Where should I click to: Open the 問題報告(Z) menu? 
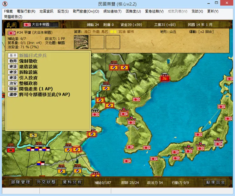(13, 17)
